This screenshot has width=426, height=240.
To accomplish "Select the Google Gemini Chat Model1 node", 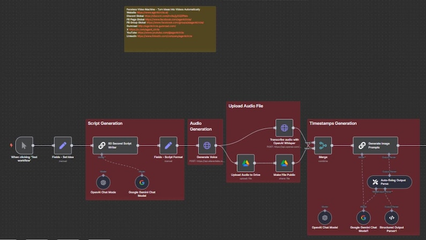I will [x=363, y=217].
